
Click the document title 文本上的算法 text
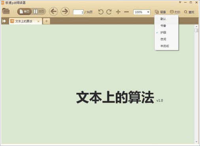click(x=115, y=97)
